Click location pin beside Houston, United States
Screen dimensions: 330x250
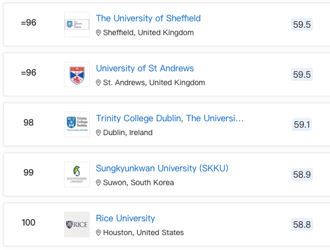click(x=98, y=233)
